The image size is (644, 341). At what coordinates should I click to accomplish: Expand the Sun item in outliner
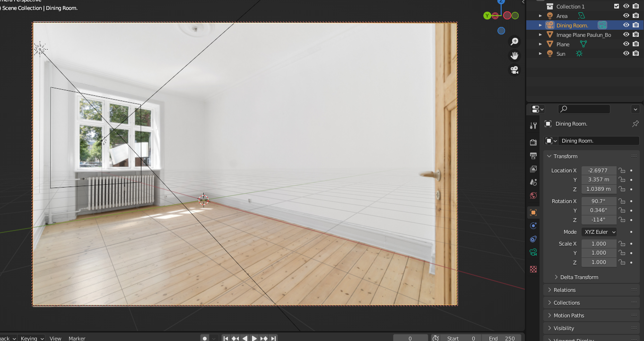click(x=540, y=54)
